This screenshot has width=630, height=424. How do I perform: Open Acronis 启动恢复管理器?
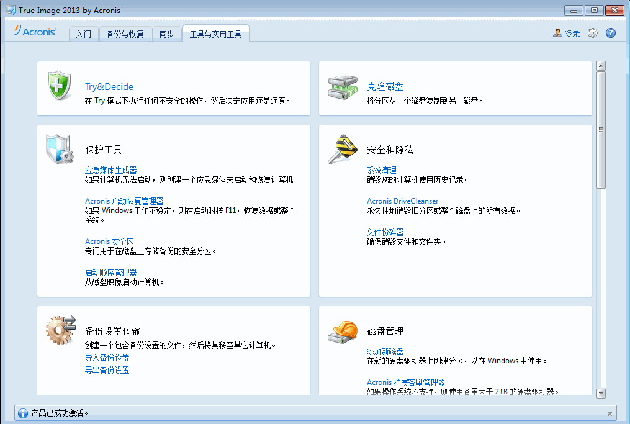point(124,201)
